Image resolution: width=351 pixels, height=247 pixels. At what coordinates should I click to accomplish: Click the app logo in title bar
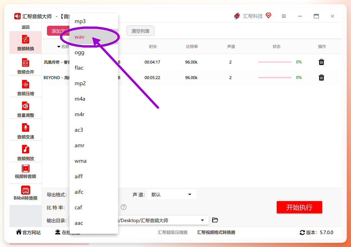pos(17,16)
